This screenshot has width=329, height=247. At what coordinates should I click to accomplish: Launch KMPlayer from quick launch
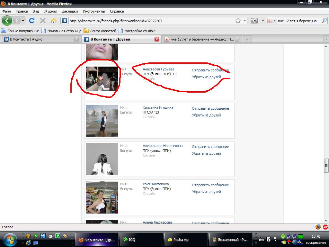pos(43,236)
